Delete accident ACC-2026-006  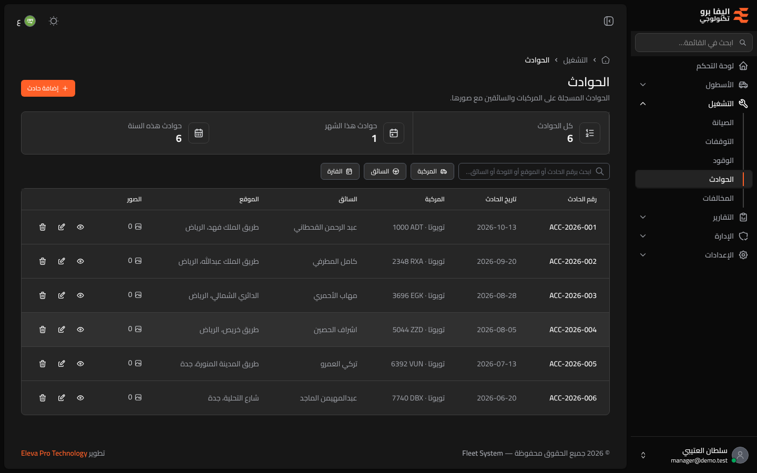tap(43, 398)
